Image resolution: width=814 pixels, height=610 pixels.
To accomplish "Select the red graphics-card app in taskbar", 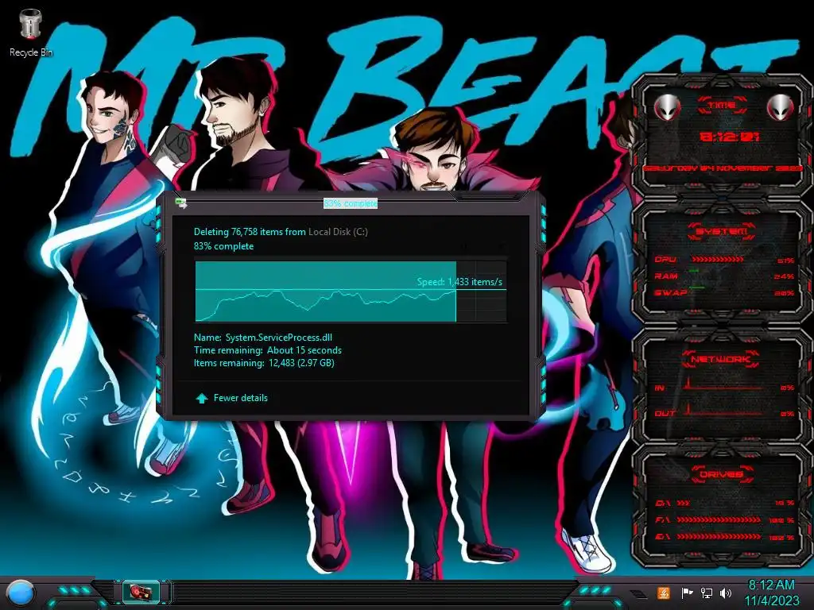I will tap(141, 592).
